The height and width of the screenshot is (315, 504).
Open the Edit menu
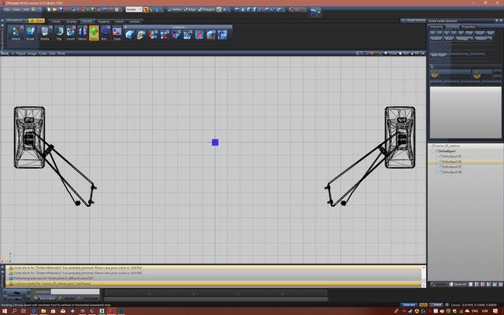coord(26,9)
